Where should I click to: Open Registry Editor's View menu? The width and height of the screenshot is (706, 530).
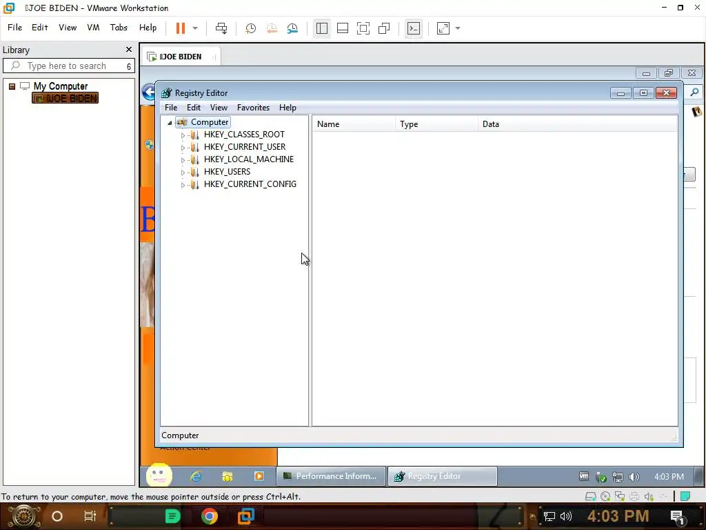(x=219, y=108)
